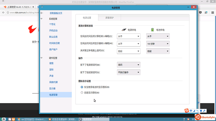Image resolution: width=216 pixels, height=121 pixels.
Task: Open lid close action dropdown for battery
Action: [158, 51]
